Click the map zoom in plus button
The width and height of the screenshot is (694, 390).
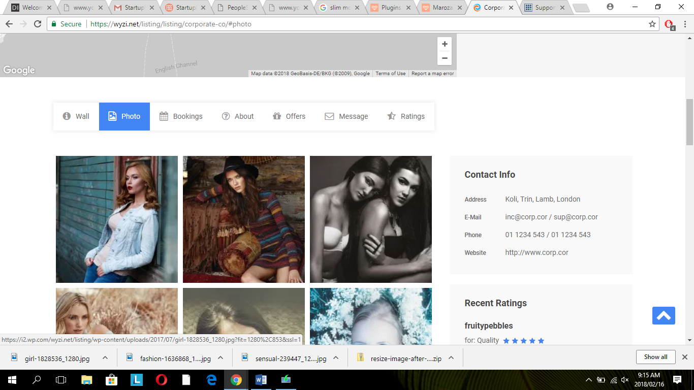pos(445,44)
